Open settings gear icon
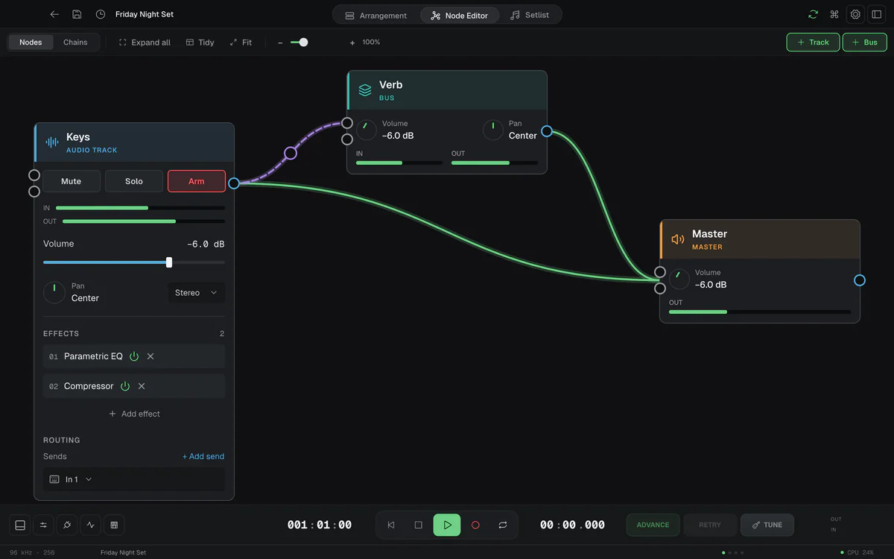 tap(855, 14)
